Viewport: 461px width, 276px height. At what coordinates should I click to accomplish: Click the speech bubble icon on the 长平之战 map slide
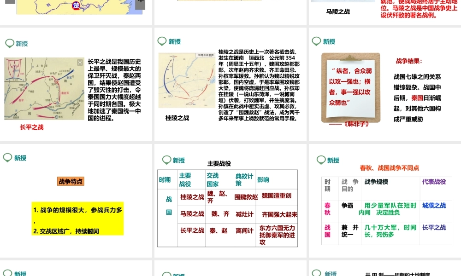(x=10, y=43)
